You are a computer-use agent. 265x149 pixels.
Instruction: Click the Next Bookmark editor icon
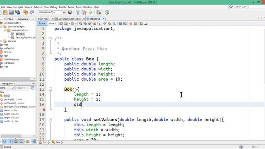(x=109, y=24)
